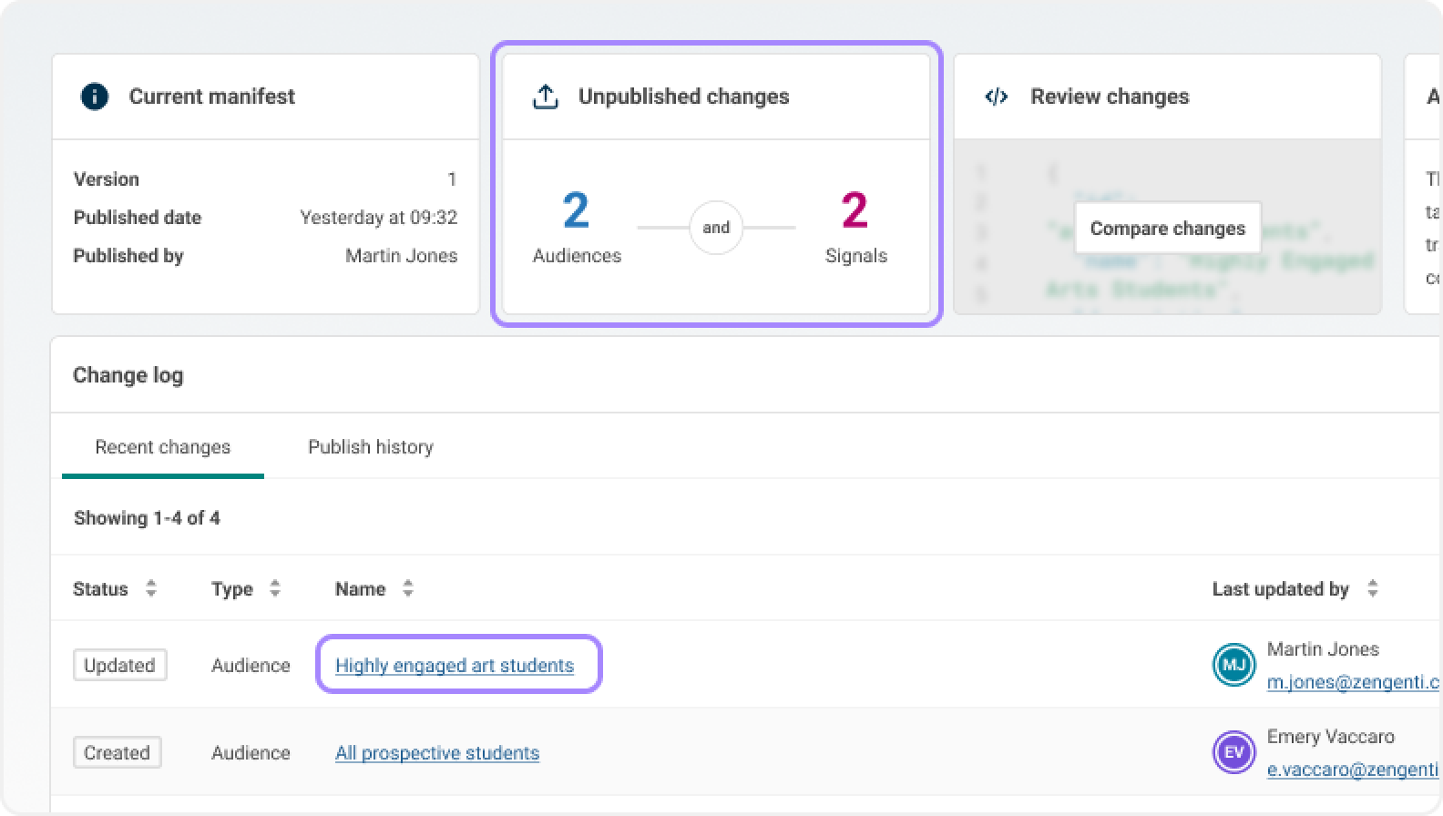The height and width of the screenshot is (816, 1443).
Task: Click the info icon beside Current manifest
Action: tap(95, 97)
